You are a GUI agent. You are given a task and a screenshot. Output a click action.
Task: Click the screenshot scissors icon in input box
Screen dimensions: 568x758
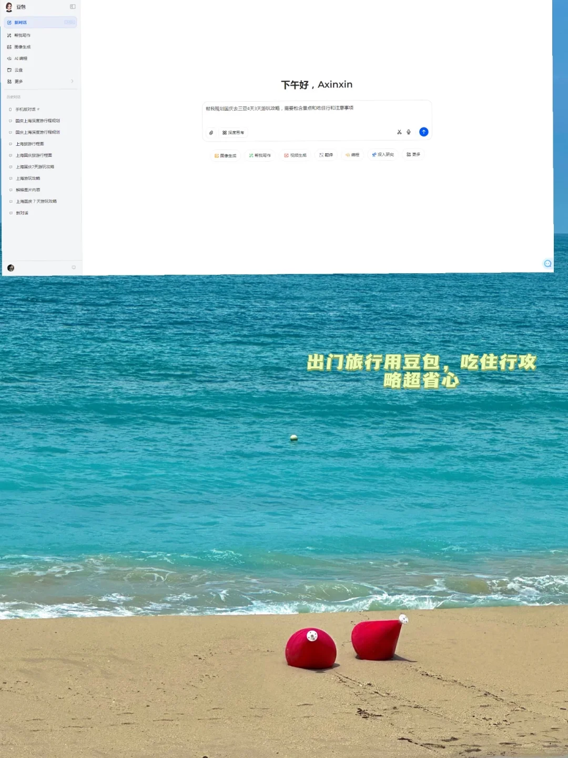click(399, 132)
